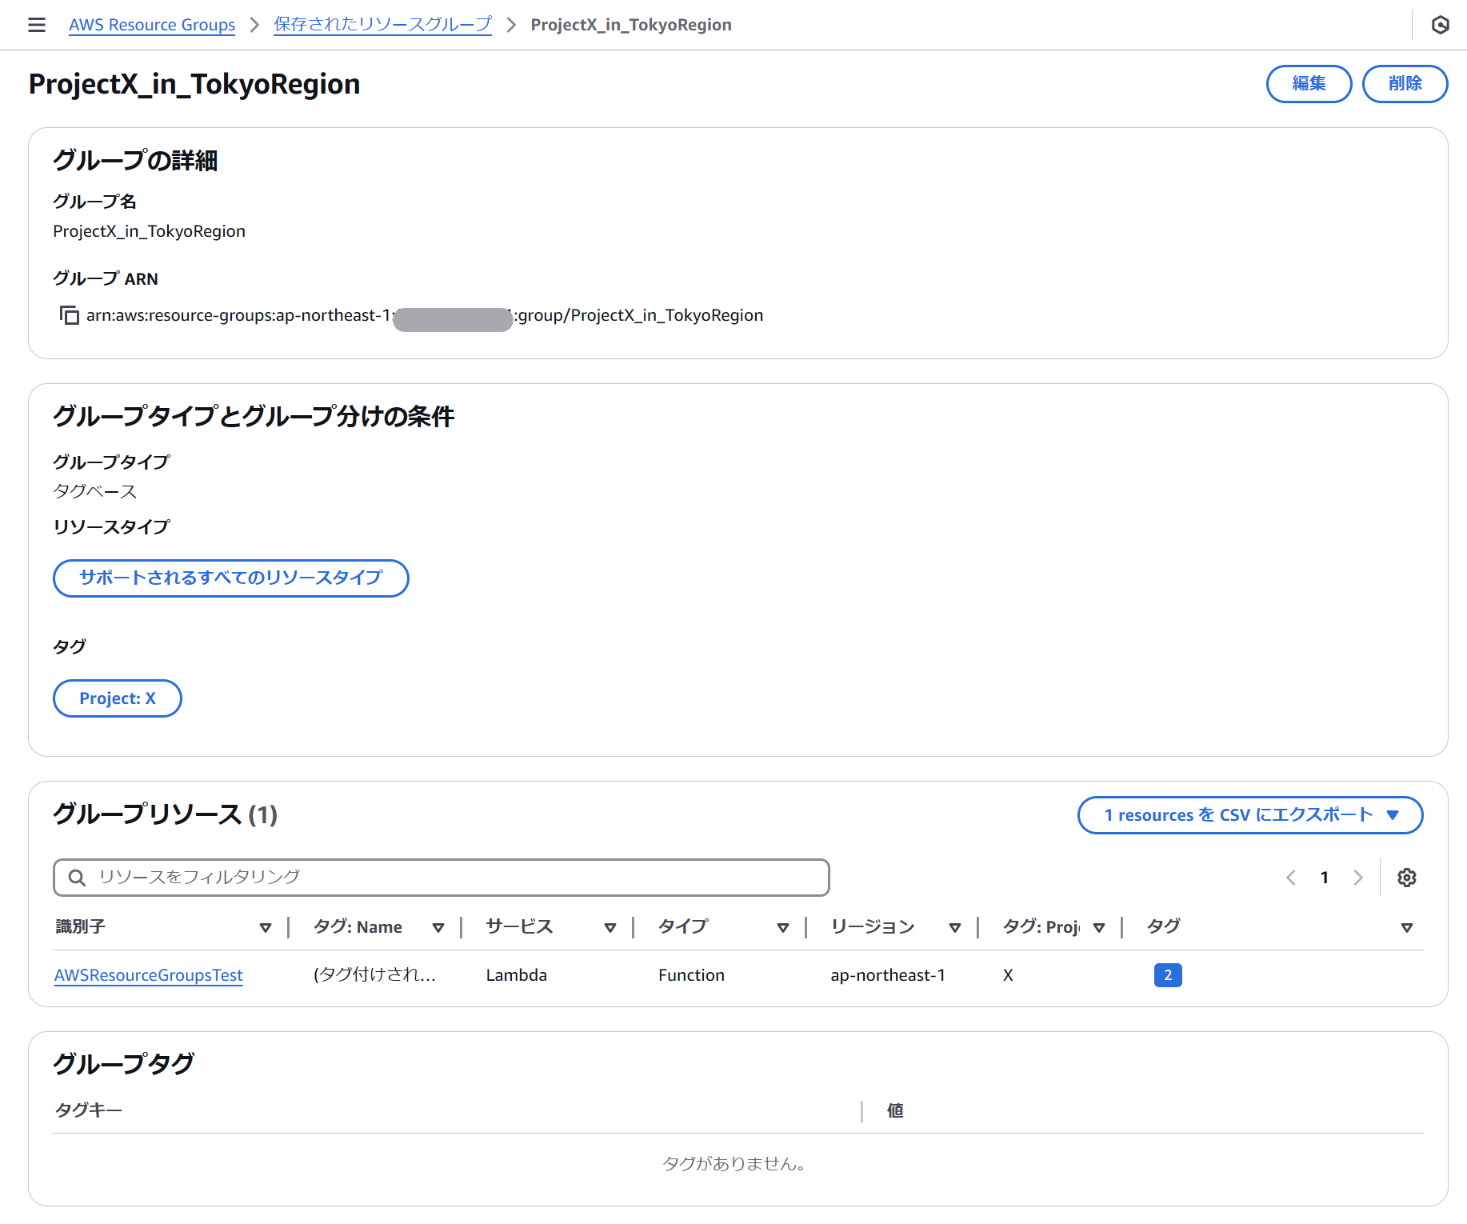The image size is (1467, 1224).
Task: Sort by タグ: Name column arrow
Action: 438,928
